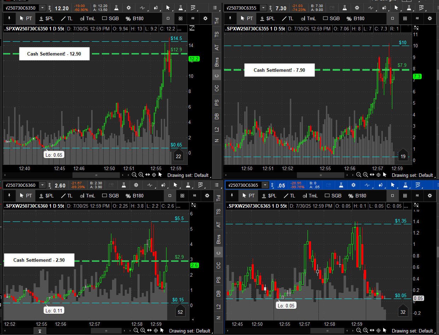
Task: Open the drawing toolbar gear in the C6365 panel
Action: (x=430, y=196)
